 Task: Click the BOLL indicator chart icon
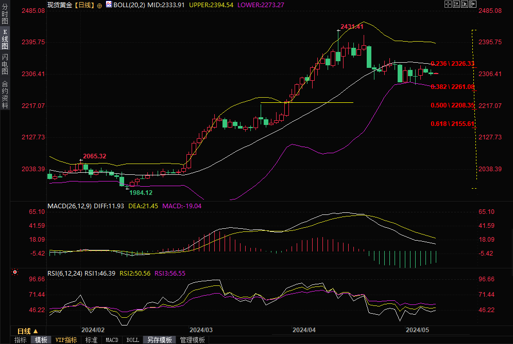click(x=108, y=5)
